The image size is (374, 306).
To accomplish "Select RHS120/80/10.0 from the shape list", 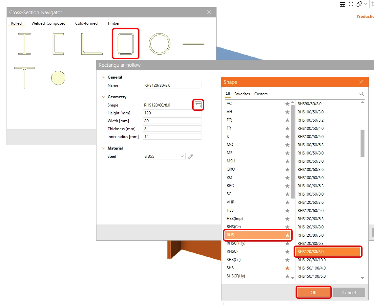I will point(312,260).
